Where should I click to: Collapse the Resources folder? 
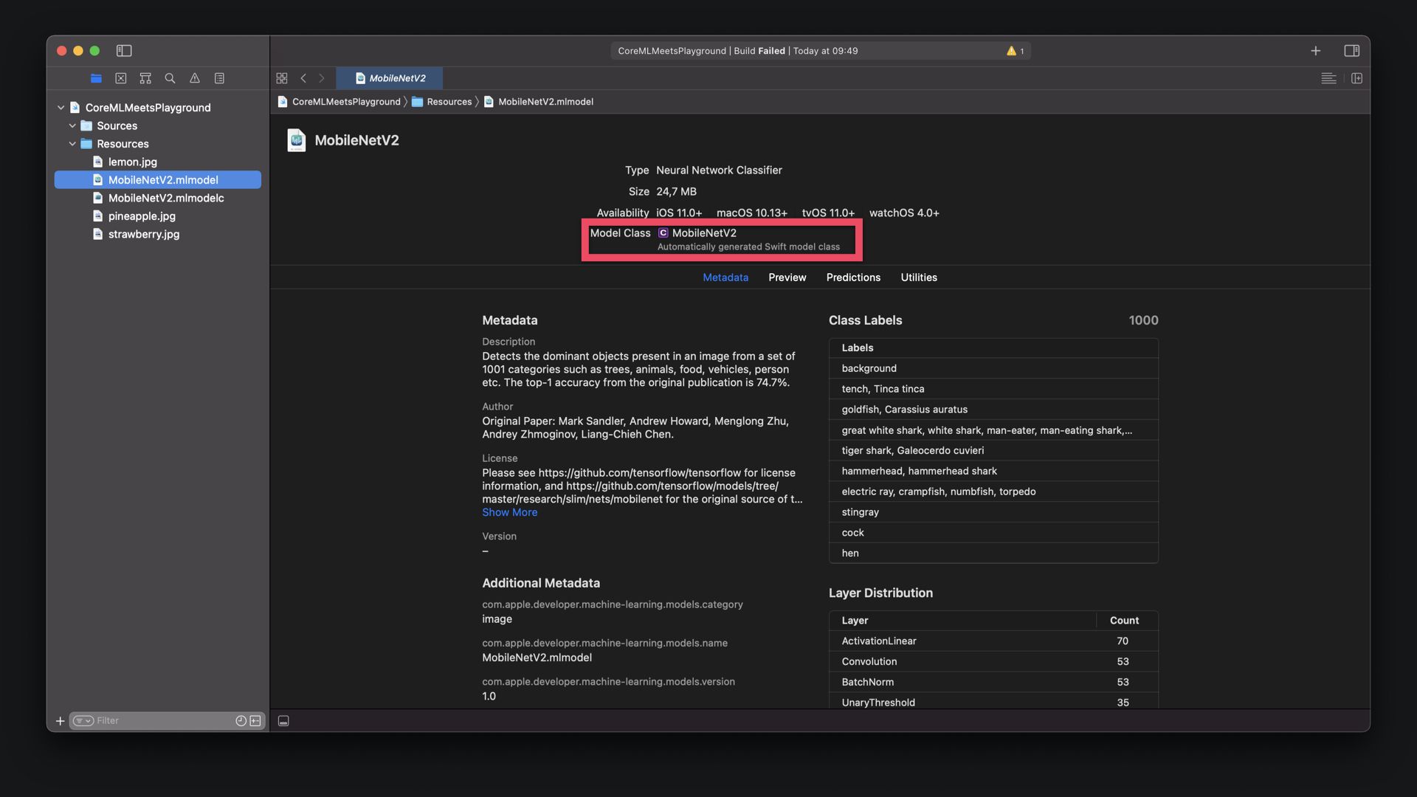pos(72,144)
